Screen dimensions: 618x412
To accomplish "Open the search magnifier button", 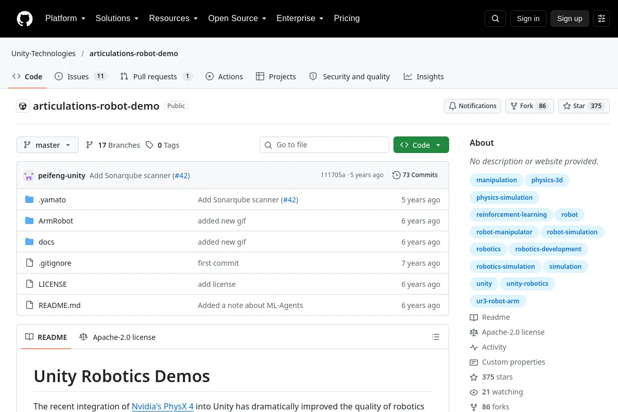I will [x=495, y=19].
